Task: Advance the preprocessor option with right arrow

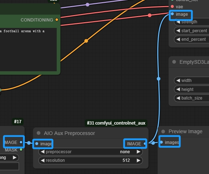Action: pos(138,152)
